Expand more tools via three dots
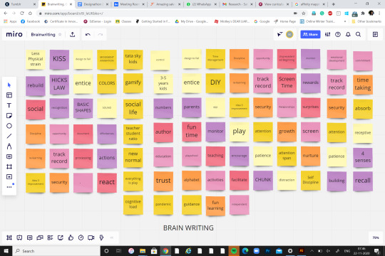The image size is (385, 256). tap(9, 187)
